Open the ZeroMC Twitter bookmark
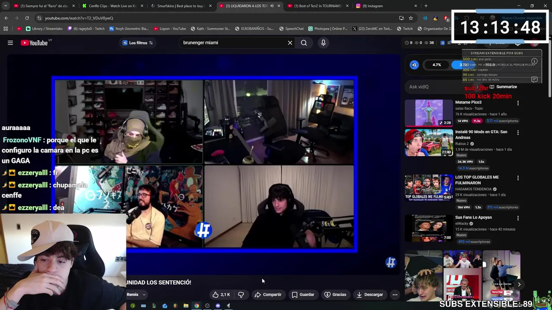This screenshot has height=310, width=552. 373,29
